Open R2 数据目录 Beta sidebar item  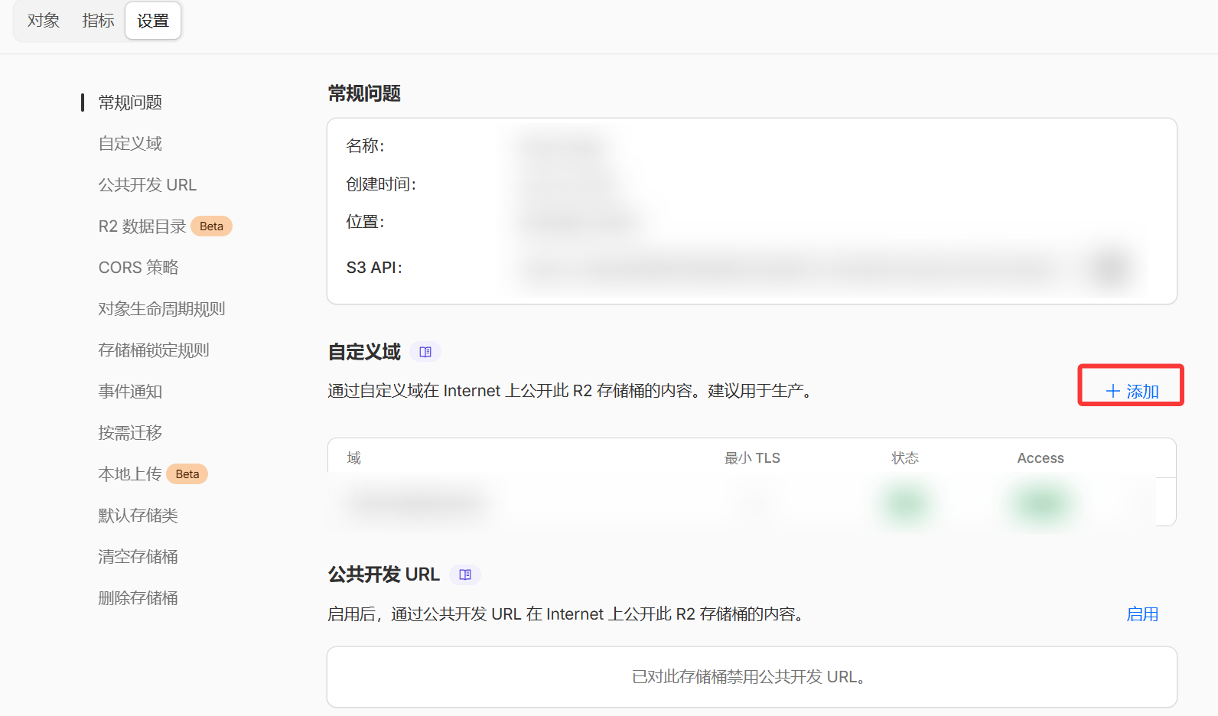pyautogui.click(x=142, y=226)
